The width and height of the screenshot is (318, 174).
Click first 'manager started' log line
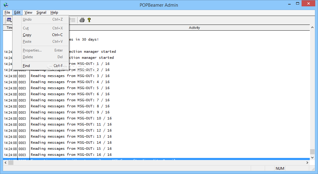coord(93,52)
